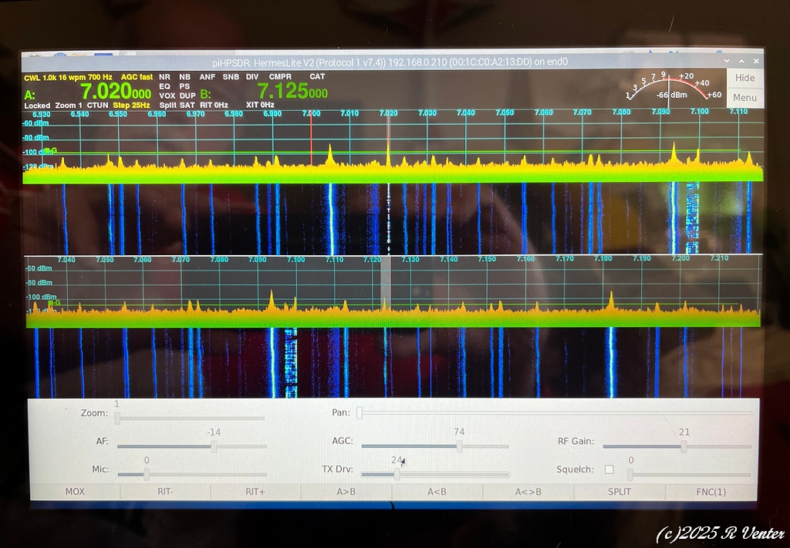Click the Mic gain slider handle

tap(147, 474)
